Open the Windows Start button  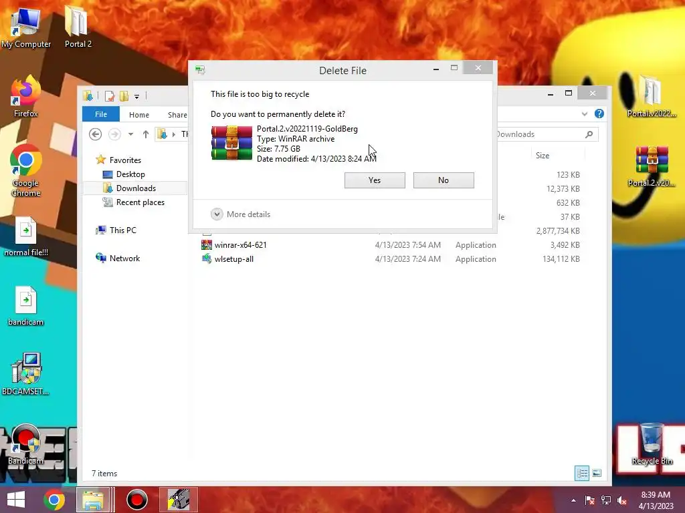(16, 500)
